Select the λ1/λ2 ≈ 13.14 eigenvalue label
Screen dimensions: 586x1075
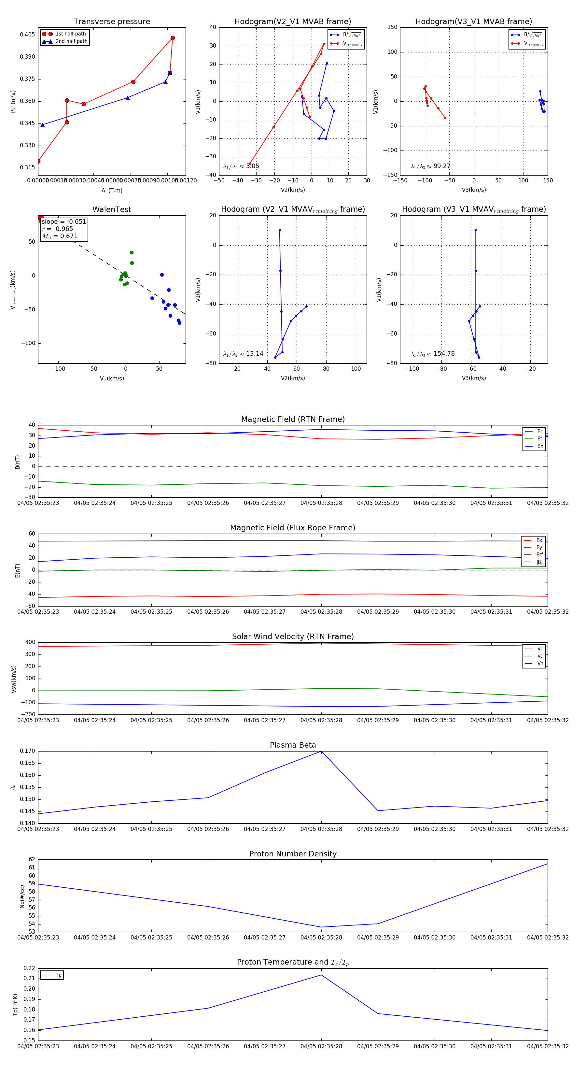click(243, 354)
